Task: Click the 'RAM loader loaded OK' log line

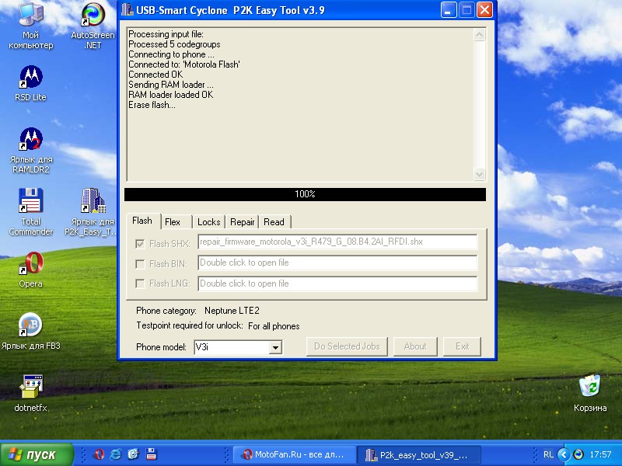Action: (171, 95)
